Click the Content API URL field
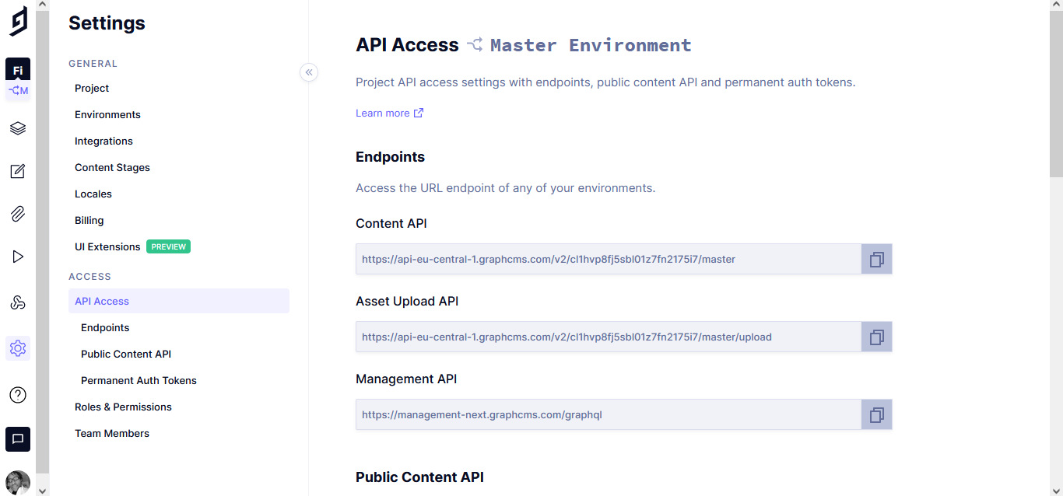Viewport: 1063px width, 496px height. click(x=609, y=259)
